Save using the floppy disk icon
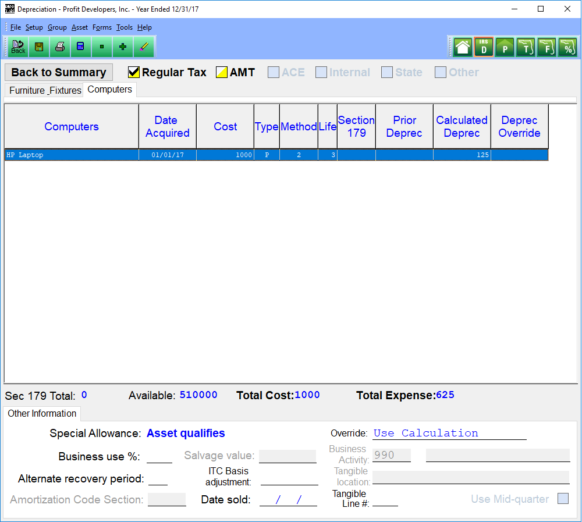The image size is (582, 522). [39, 47]
